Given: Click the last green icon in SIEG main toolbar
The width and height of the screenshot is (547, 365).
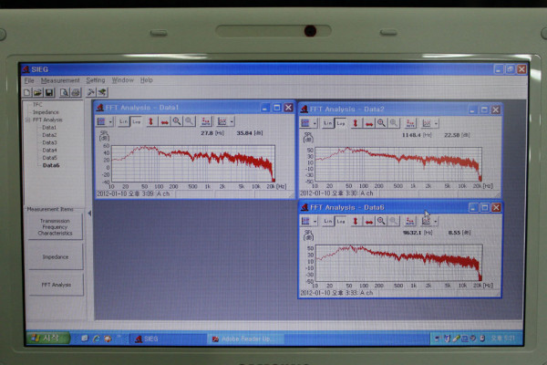Looking at the screenshot, I should 102,92.
